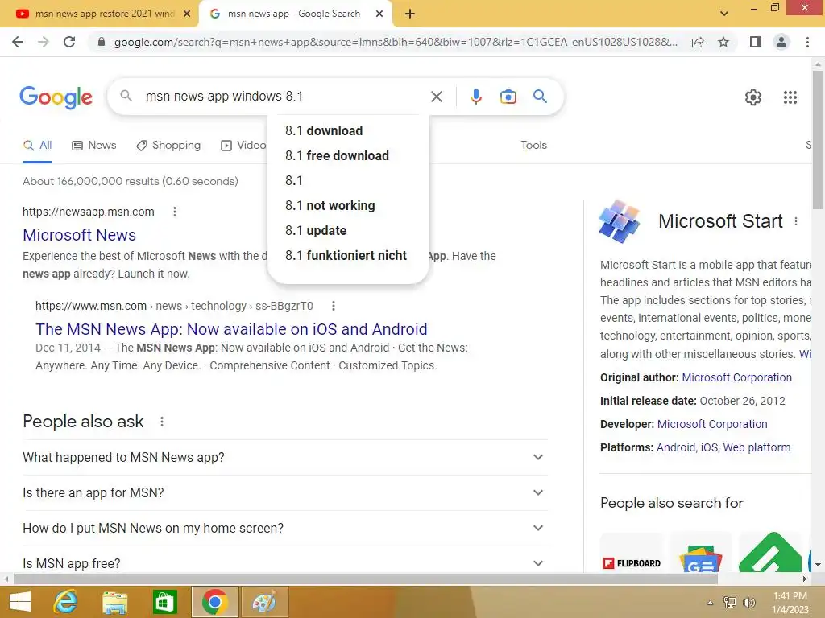The image size is (825, 618).
Task: Select the All results tab
Action: (37, 146)
